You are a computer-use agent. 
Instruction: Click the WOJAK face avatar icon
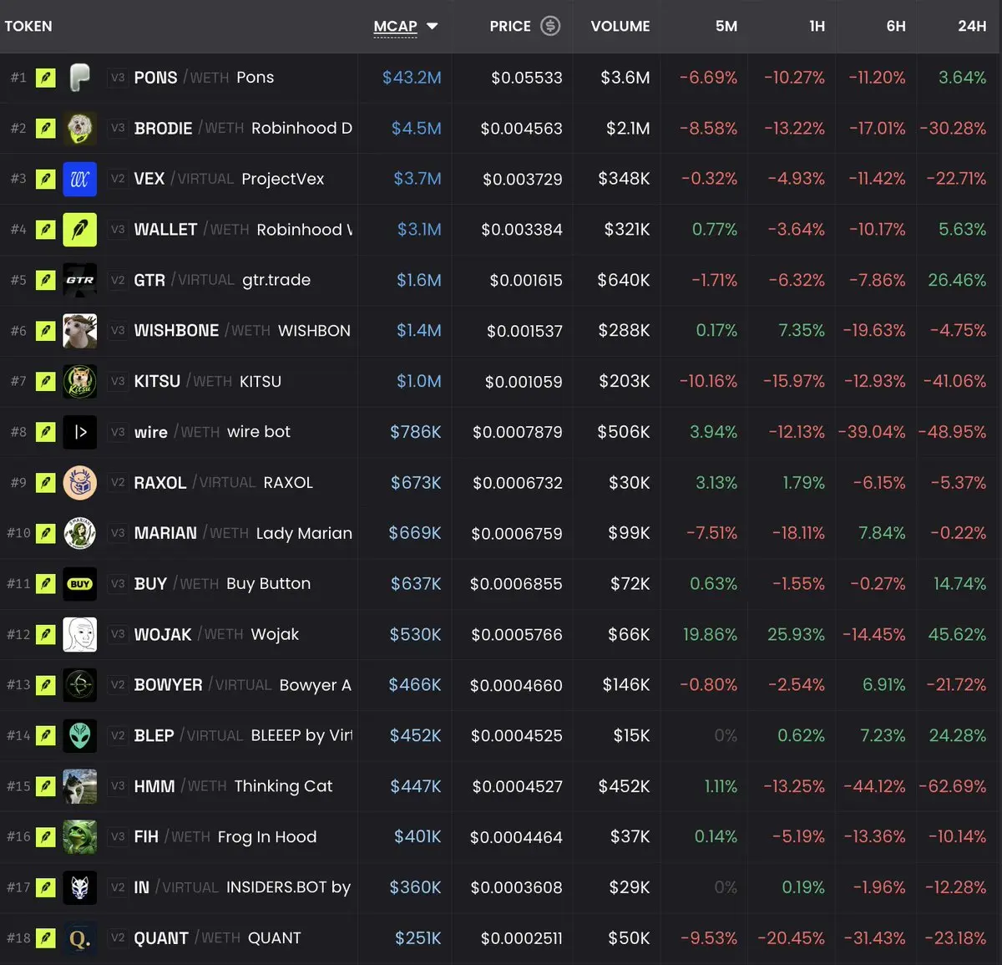80,634
